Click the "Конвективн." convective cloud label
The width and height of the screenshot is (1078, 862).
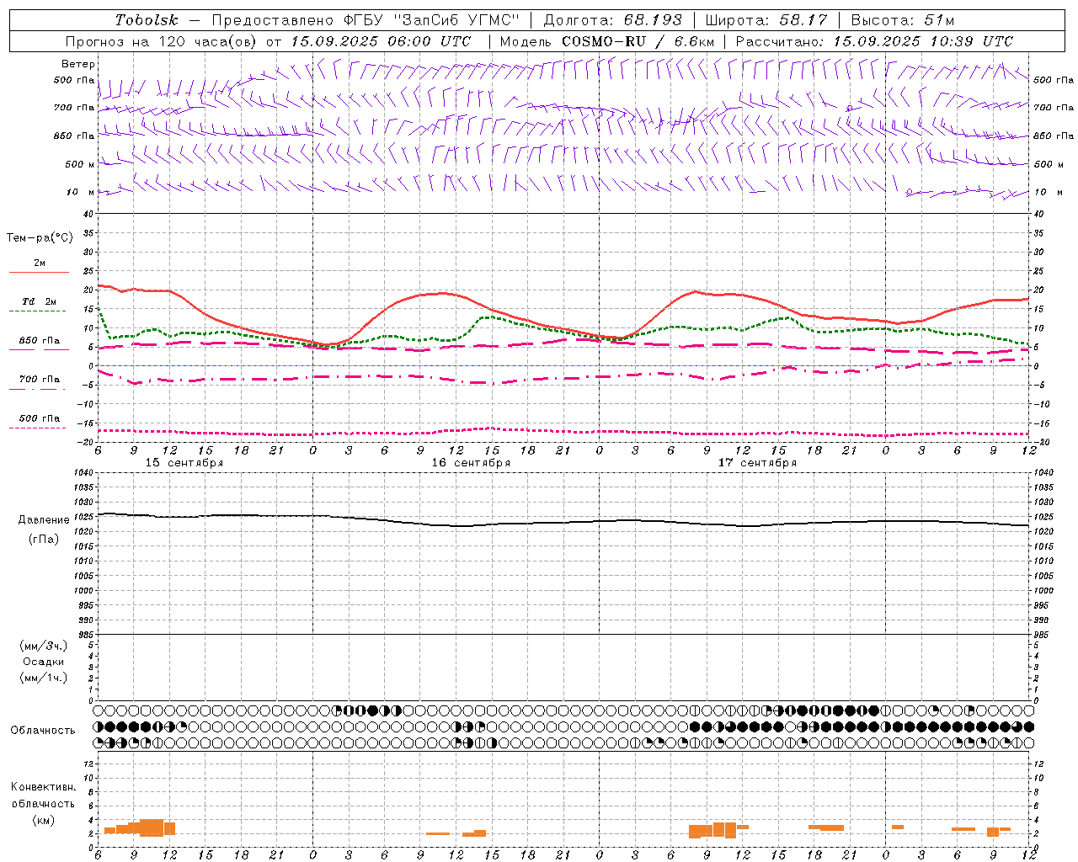44,787
